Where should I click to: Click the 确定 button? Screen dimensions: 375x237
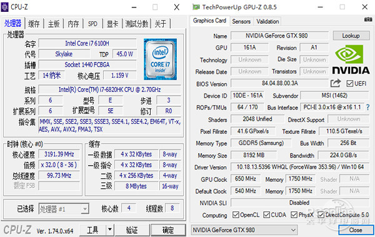168,230
